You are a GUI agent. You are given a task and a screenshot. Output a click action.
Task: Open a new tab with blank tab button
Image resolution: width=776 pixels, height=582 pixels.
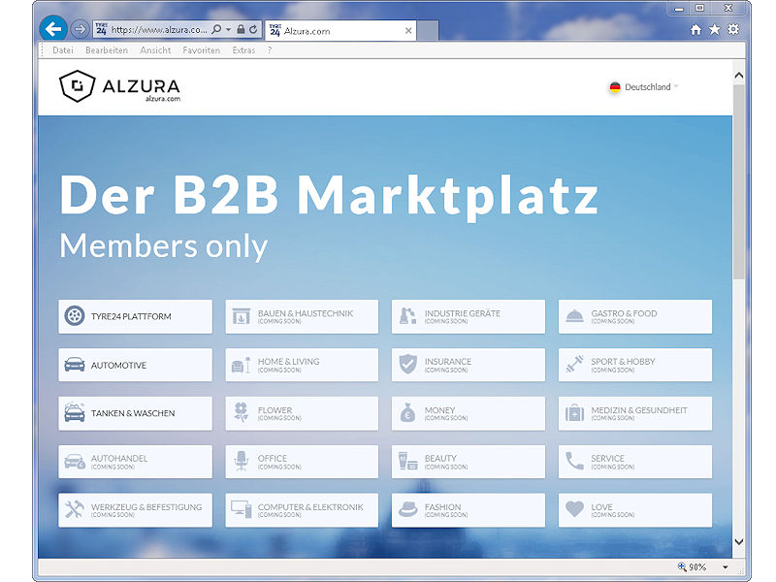[x=428, y=31]
